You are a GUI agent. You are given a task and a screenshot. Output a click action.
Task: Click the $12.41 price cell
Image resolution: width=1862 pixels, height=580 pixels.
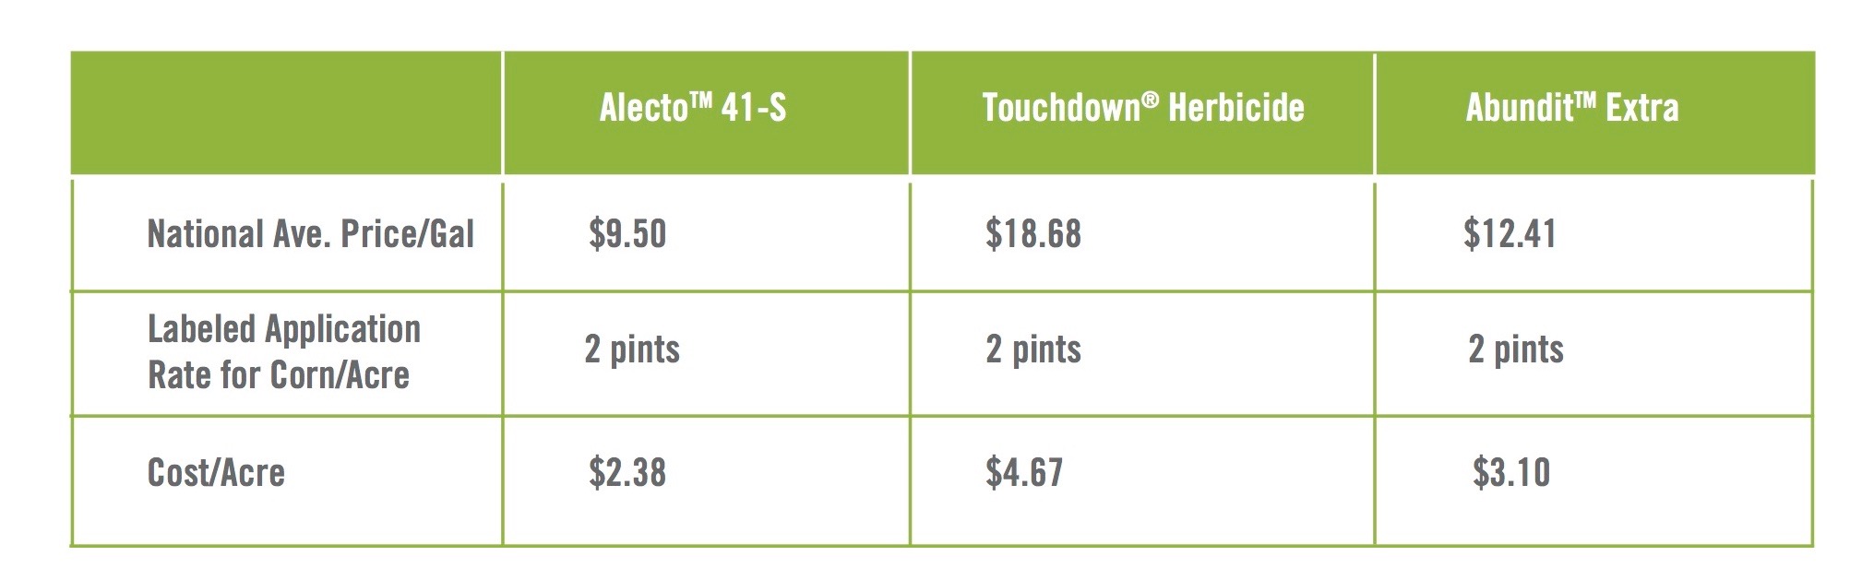pos(1510,234)
